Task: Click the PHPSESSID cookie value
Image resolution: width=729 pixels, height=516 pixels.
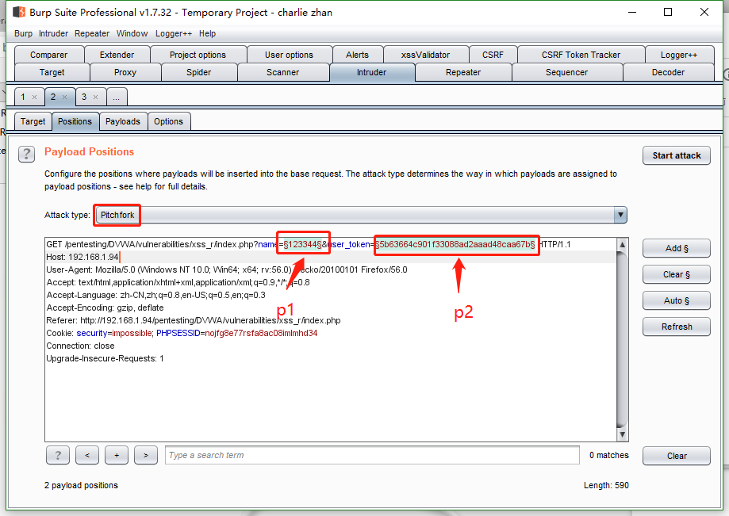Action: [x=261, y=333]
